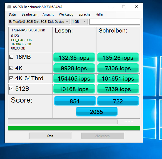The image size is (162, 159).
Task: Open the Ansicht menu
Action: tap(48, 14)
